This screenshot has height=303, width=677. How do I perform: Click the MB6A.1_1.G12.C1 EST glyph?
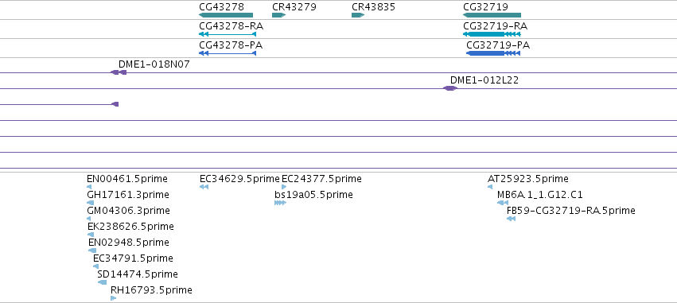pyautogui.click(x=503, y=203)
